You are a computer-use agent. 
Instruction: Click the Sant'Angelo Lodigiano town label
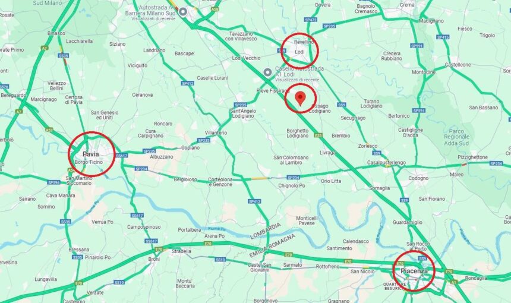click(x=243, y=113)
